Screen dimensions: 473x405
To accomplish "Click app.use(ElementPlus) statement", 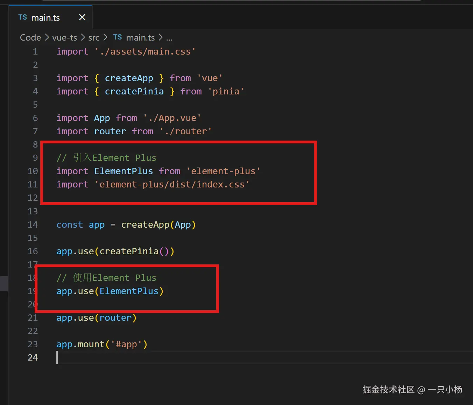I will tap(110, 291).
